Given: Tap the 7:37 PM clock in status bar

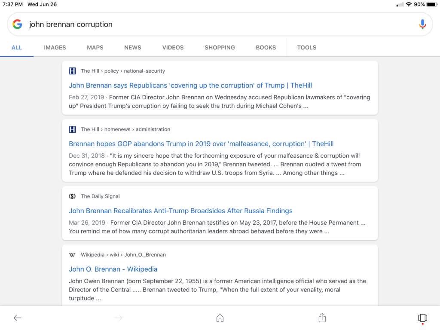Looking at the screenshot, I should 12,4.
